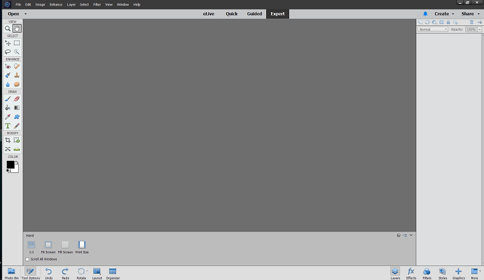Add a layer mask in Layers panel
This screenshot has height=280, width=484.
[442, 22]
